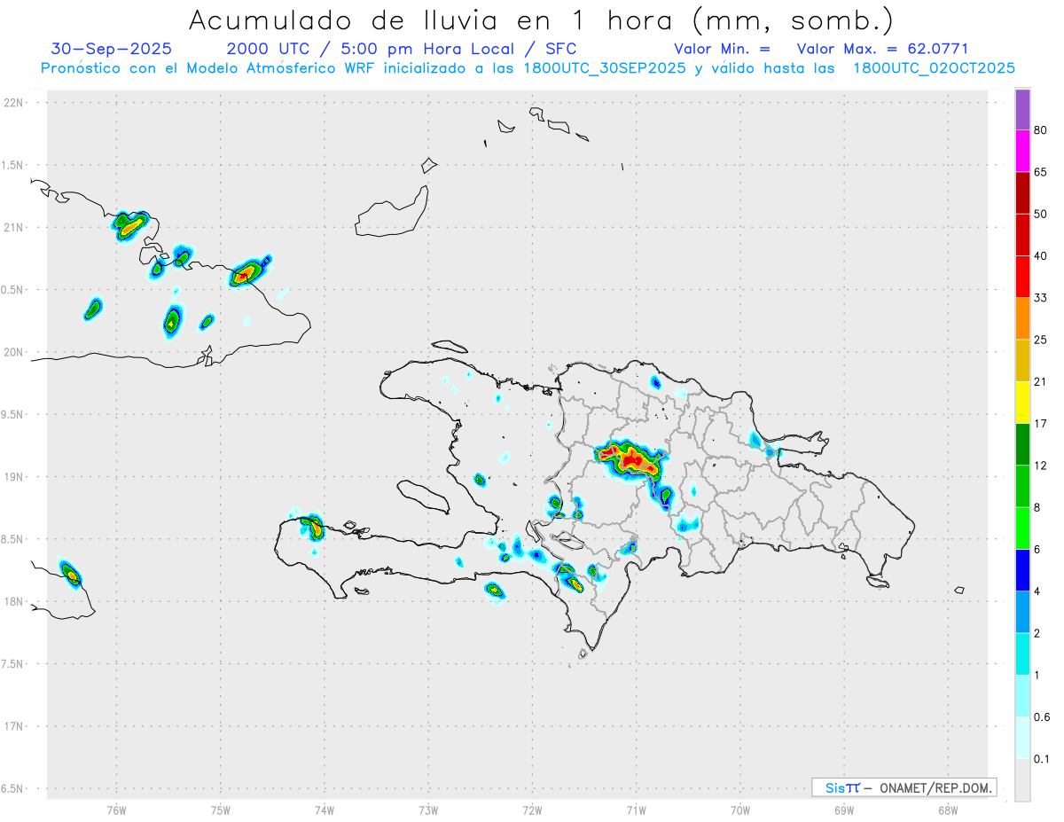This screenshot has height=822, width=1064.
Task: Click the purple swatch at the colorbar top
Action: (x=1022, y=109)
